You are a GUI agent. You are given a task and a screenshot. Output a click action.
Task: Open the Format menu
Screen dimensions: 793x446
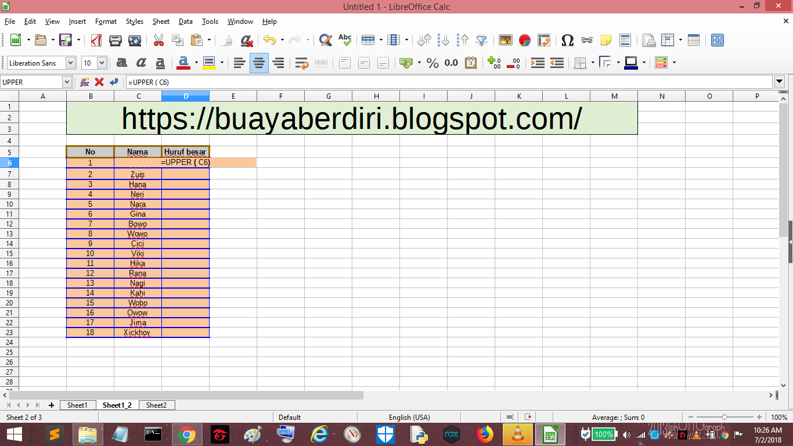pos(106,21)
